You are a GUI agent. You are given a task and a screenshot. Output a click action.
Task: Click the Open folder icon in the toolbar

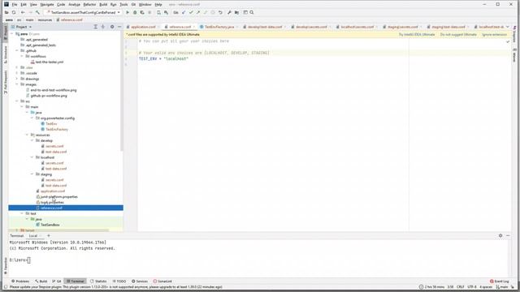coord(6,12)
